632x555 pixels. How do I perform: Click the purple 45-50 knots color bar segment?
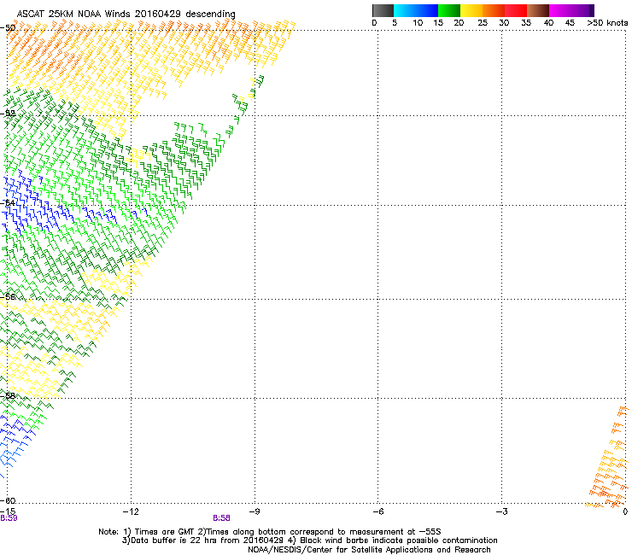click(x=582, y=10)
